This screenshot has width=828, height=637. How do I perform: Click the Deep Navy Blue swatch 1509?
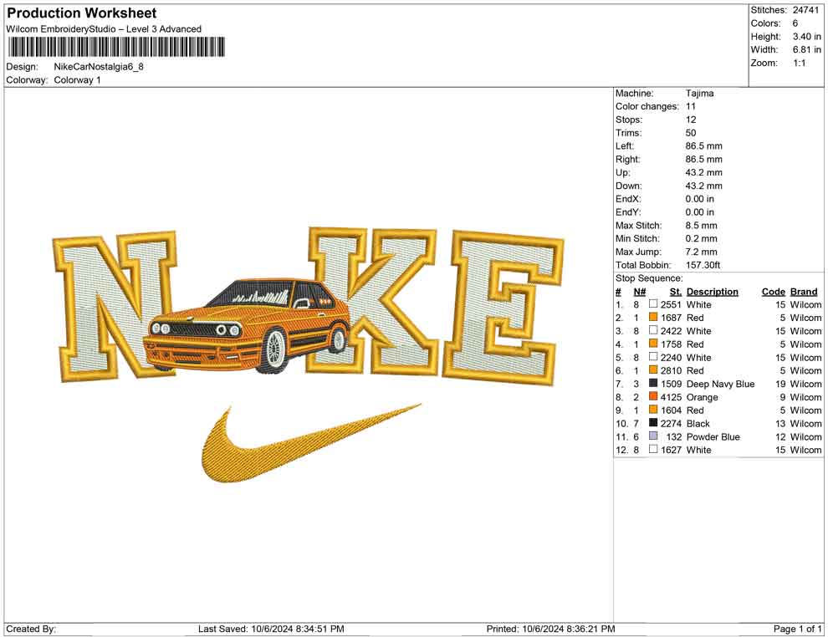653,383
